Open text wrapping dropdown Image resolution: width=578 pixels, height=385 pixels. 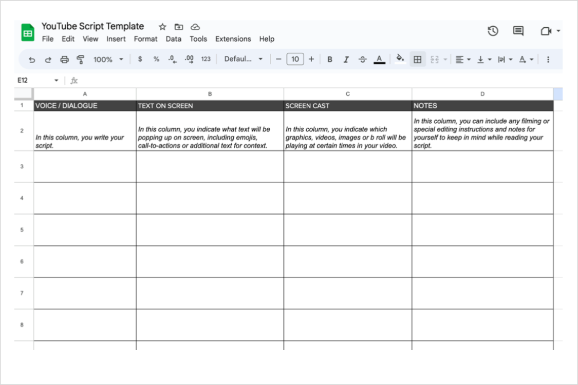pyautogui.click(x=505, y=60)
